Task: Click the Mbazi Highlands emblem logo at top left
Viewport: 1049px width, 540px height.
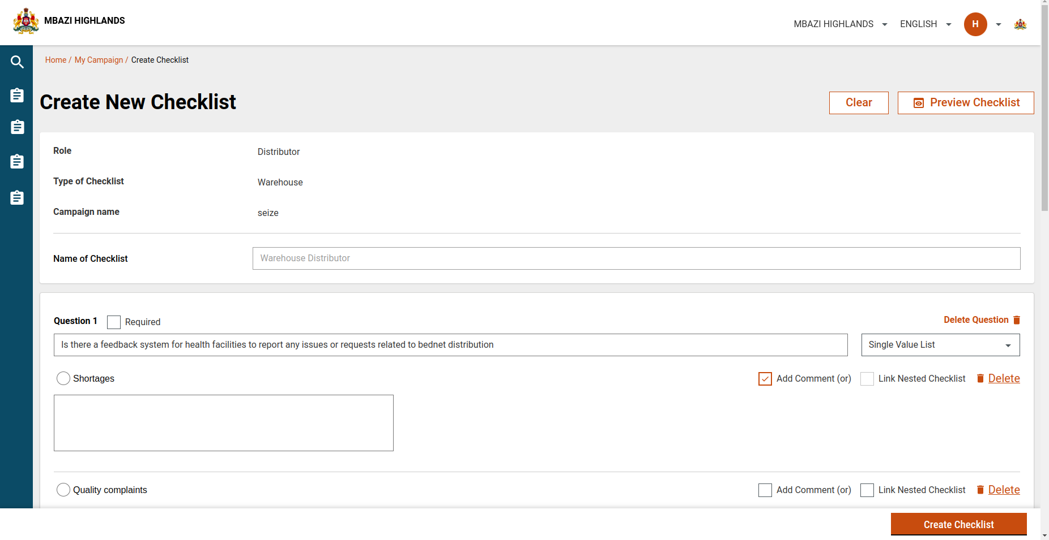Action: tap(26, 21)
